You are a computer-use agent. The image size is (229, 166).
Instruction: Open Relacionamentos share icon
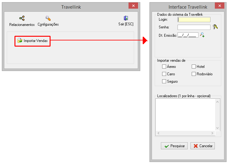click(x=22, y=18)
